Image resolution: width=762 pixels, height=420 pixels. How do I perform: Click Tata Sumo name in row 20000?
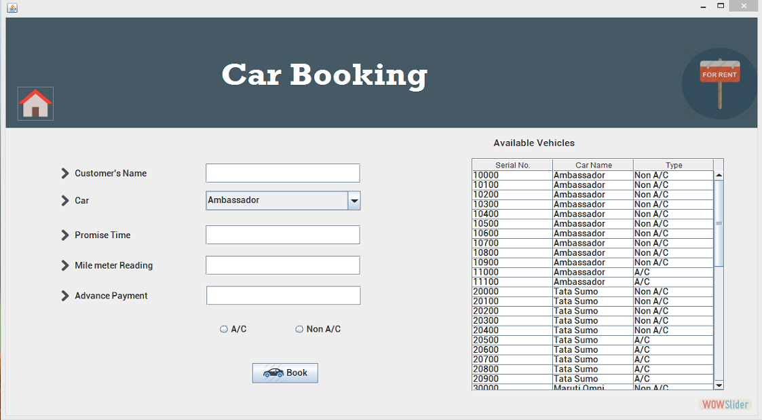(593, 292)
